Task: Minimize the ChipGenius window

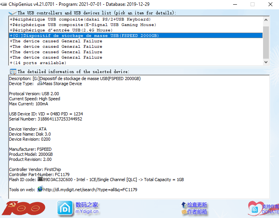Action: (235, 4)
